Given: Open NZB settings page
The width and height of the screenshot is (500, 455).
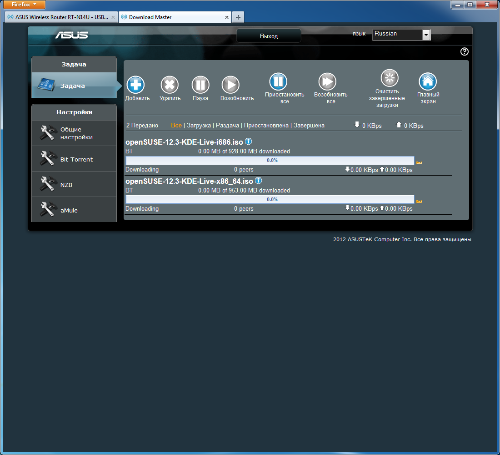Looking at the screenshot, I should pyautogui.click(x=74, y=184).
